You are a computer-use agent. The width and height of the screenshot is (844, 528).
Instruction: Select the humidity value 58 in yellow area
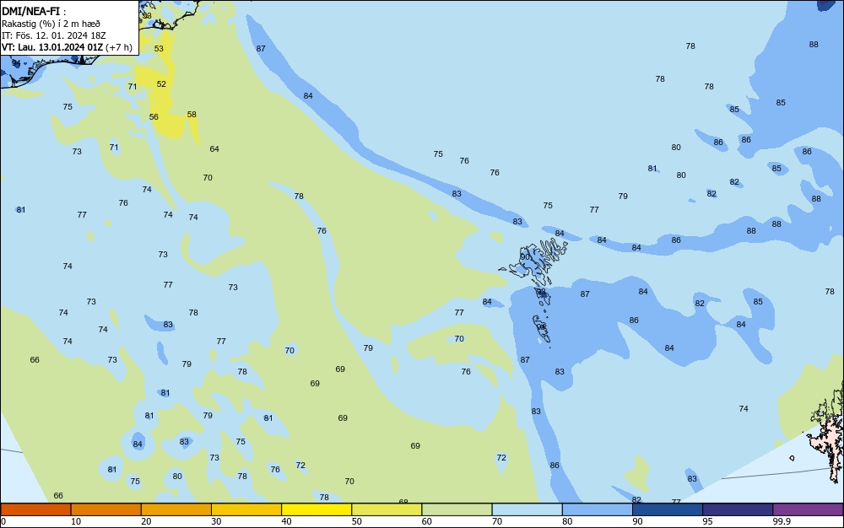point(192,115)
